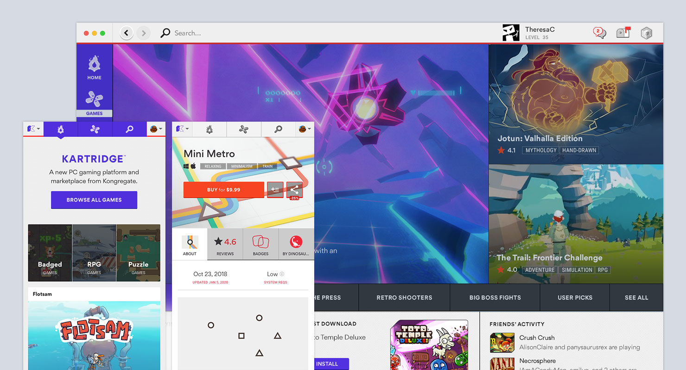Click the ADVENTURE tag on The Trail
This screenshot has height=370, width=686.
pos(540,270)
